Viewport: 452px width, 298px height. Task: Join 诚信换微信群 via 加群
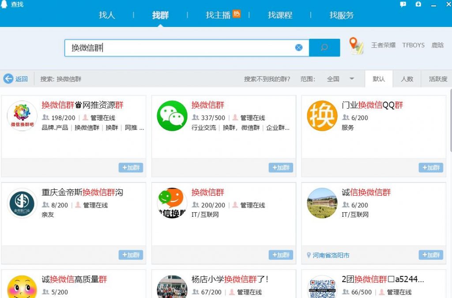tap(431, 255)
